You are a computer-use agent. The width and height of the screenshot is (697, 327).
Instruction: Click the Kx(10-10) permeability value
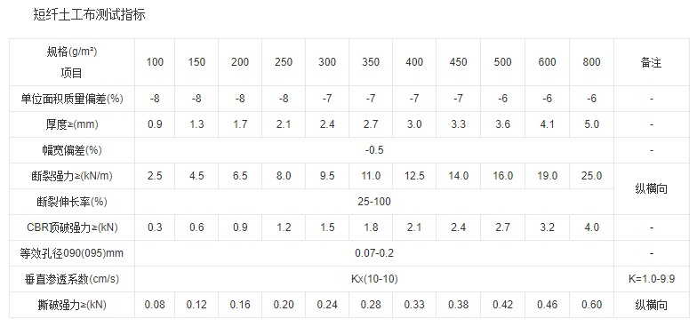tap(374, 279)
